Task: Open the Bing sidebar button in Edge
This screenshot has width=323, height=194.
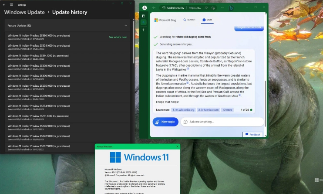Action: point(231,8)
